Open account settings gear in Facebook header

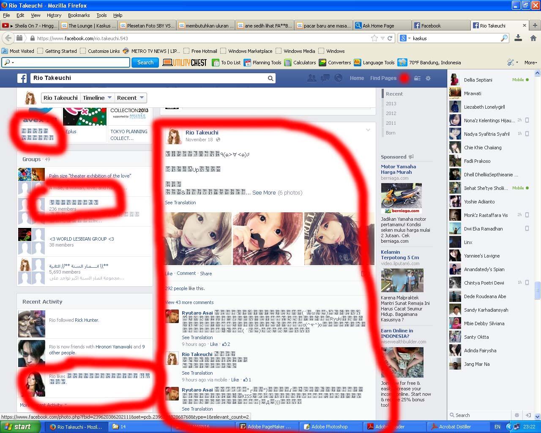[428, 78]
